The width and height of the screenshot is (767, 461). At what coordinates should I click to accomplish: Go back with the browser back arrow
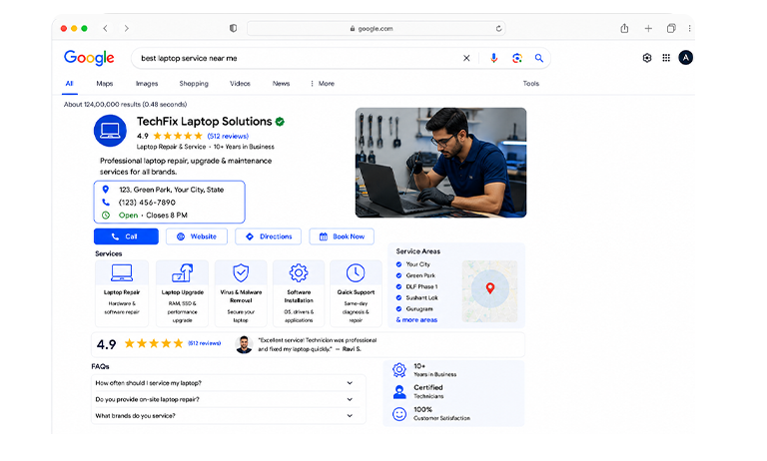pyautogui.click(x=105, y=28)
